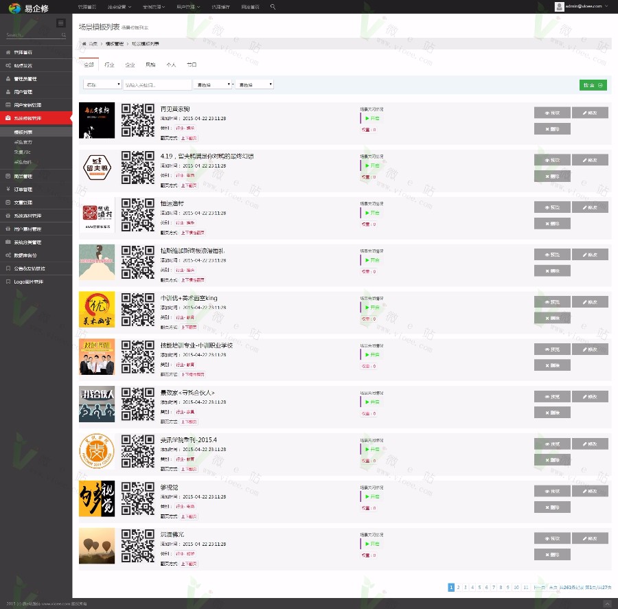Switch to the 节日 tab
This screenshot has height=609, width=618.
pos(192,65)
